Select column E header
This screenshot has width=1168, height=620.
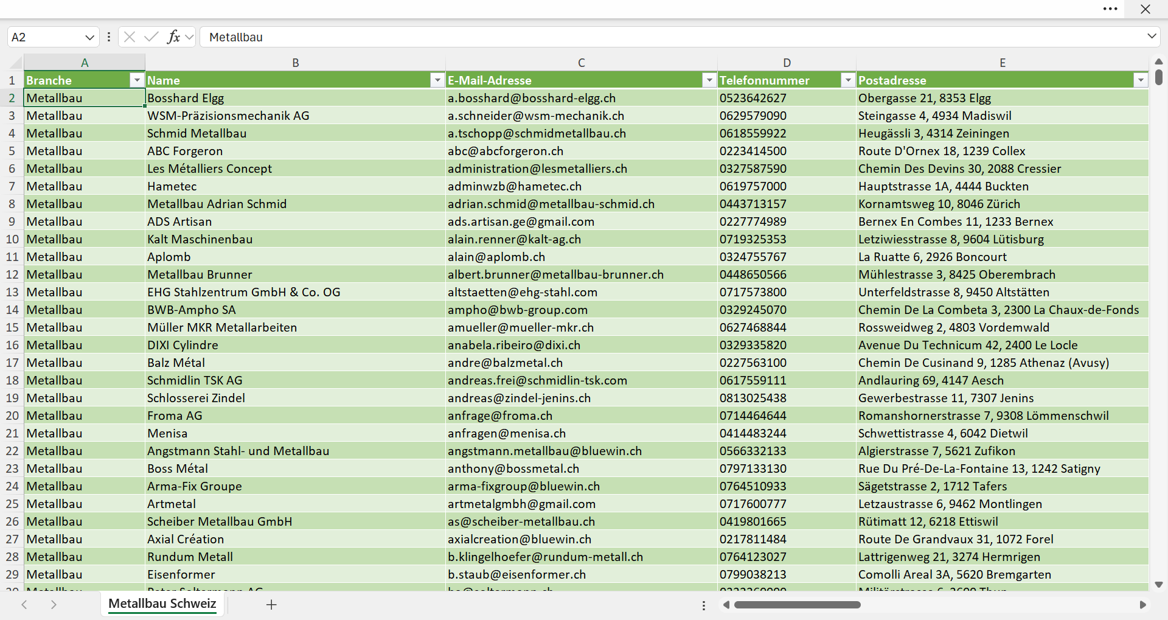(x=1003, y=63)
